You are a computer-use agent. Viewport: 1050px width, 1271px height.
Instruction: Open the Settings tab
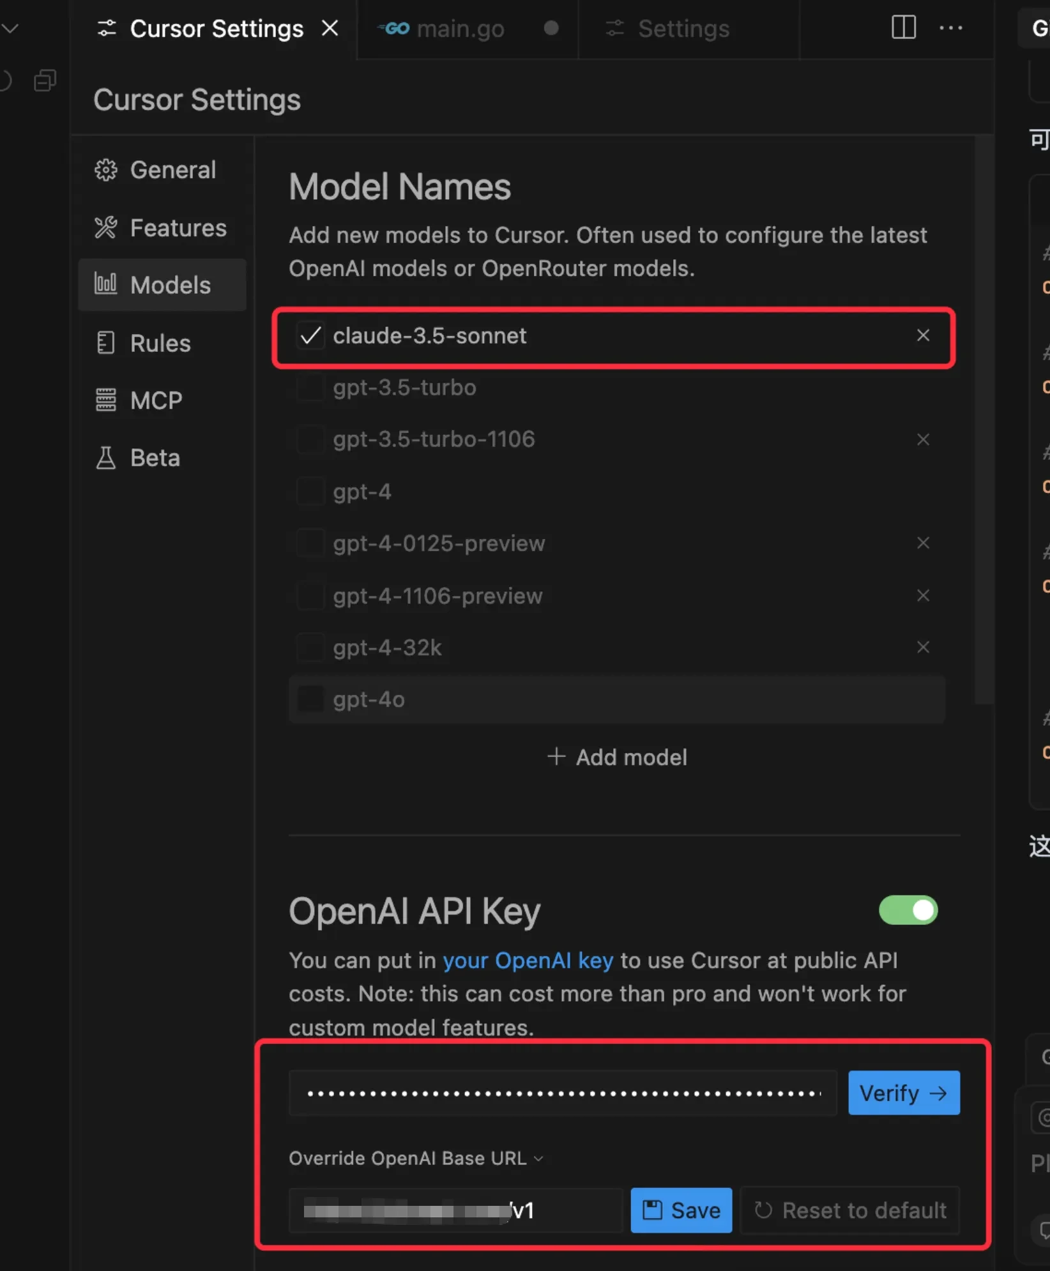coord(683,29)
